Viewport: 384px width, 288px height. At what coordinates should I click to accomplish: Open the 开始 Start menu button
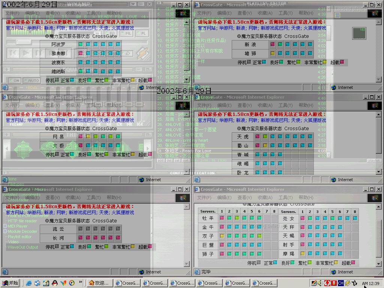click(10, 283)
